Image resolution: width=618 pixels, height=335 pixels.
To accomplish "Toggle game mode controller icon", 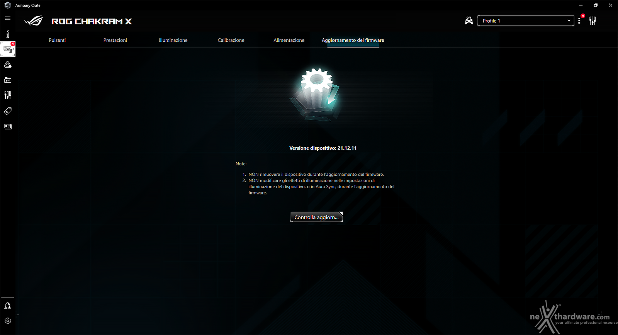I will click(x=469, y=20).
